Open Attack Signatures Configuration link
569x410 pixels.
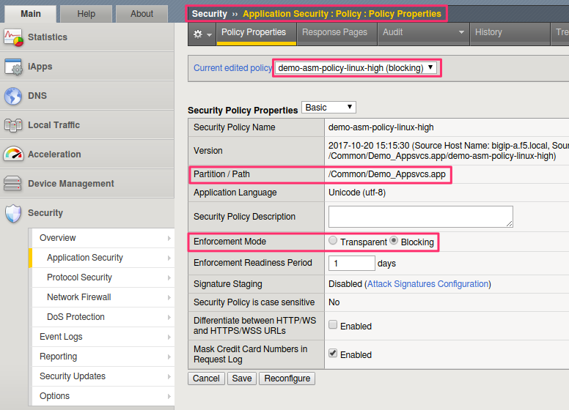pos(427,284)
